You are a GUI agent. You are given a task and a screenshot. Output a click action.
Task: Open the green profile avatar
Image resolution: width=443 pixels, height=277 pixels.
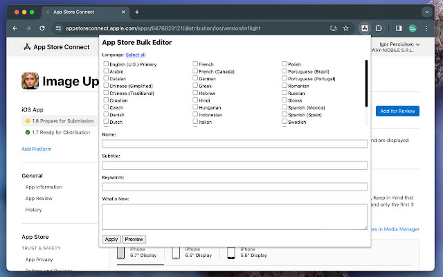[413, 28]
